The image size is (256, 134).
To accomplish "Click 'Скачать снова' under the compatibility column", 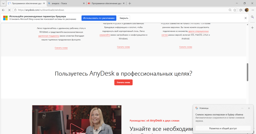I will point(186,47).
